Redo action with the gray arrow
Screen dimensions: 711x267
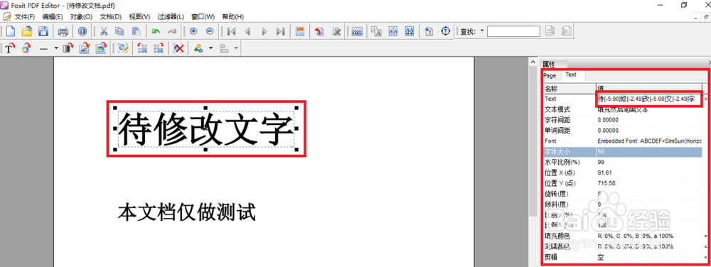tap(172, 31)
